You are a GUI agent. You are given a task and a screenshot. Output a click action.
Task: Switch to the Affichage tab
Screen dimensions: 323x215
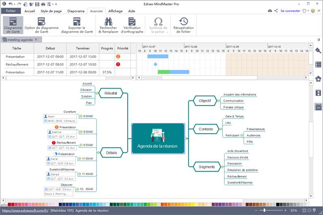pos(115,11)
